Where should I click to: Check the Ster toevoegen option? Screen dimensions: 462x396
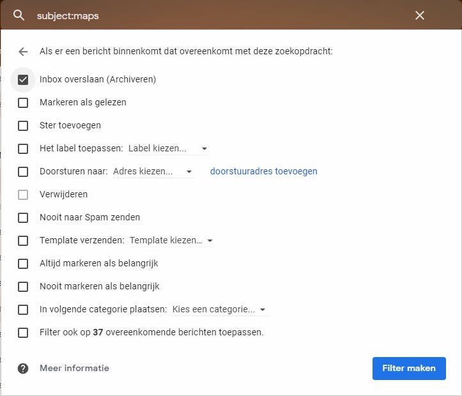24,126
